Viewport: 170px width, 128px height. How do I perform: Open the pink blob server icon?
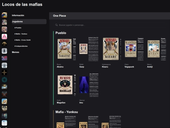pos(4,36)
